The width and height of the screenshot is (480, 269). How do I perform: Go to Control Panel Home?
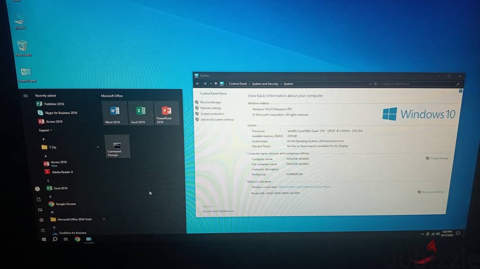coord(213,94)
